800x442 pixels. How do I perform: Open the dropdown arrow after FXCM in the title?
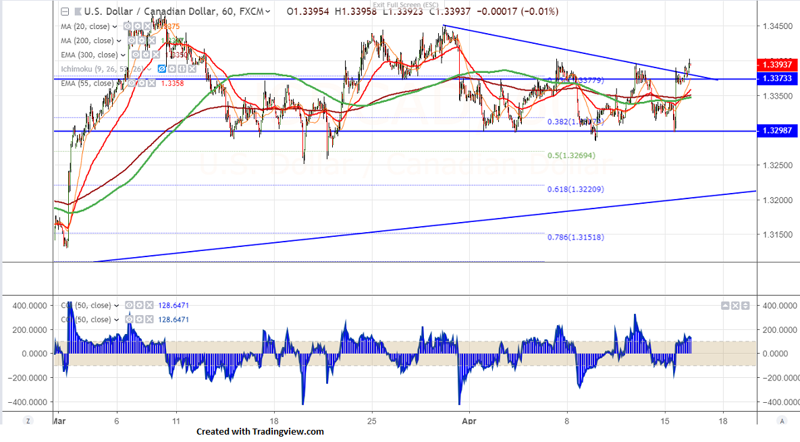pyautogui.click(x=269, y=11)
